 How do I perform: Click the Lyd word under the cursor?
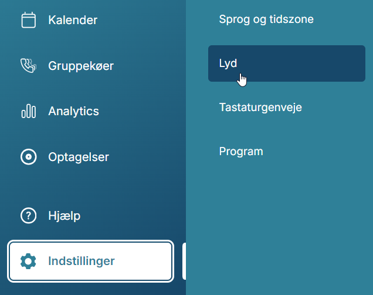[x=228, y=63]
